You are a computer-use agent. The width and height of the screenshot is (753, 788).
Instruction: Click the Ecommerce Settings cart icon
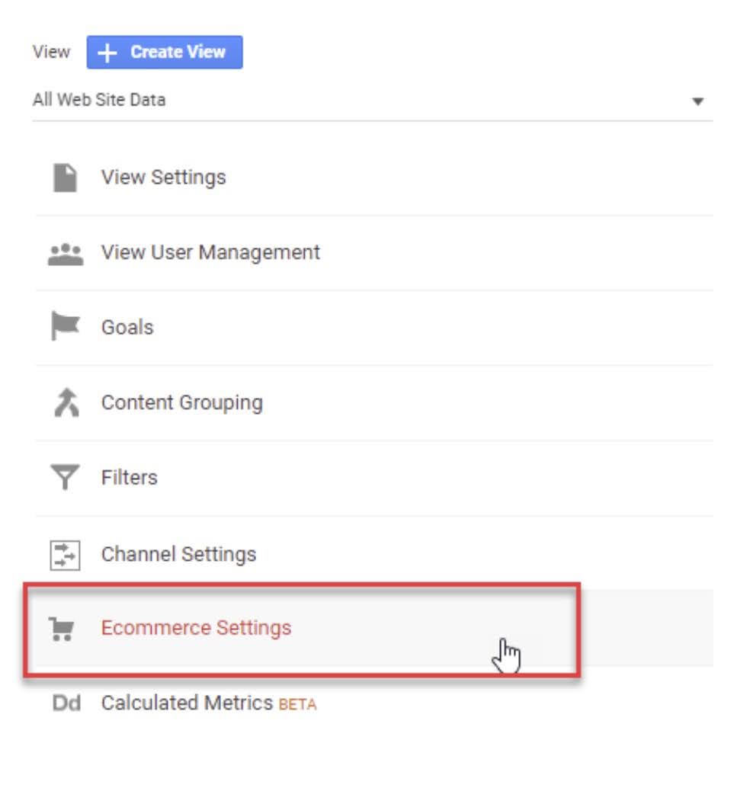(x=62, y=629)
